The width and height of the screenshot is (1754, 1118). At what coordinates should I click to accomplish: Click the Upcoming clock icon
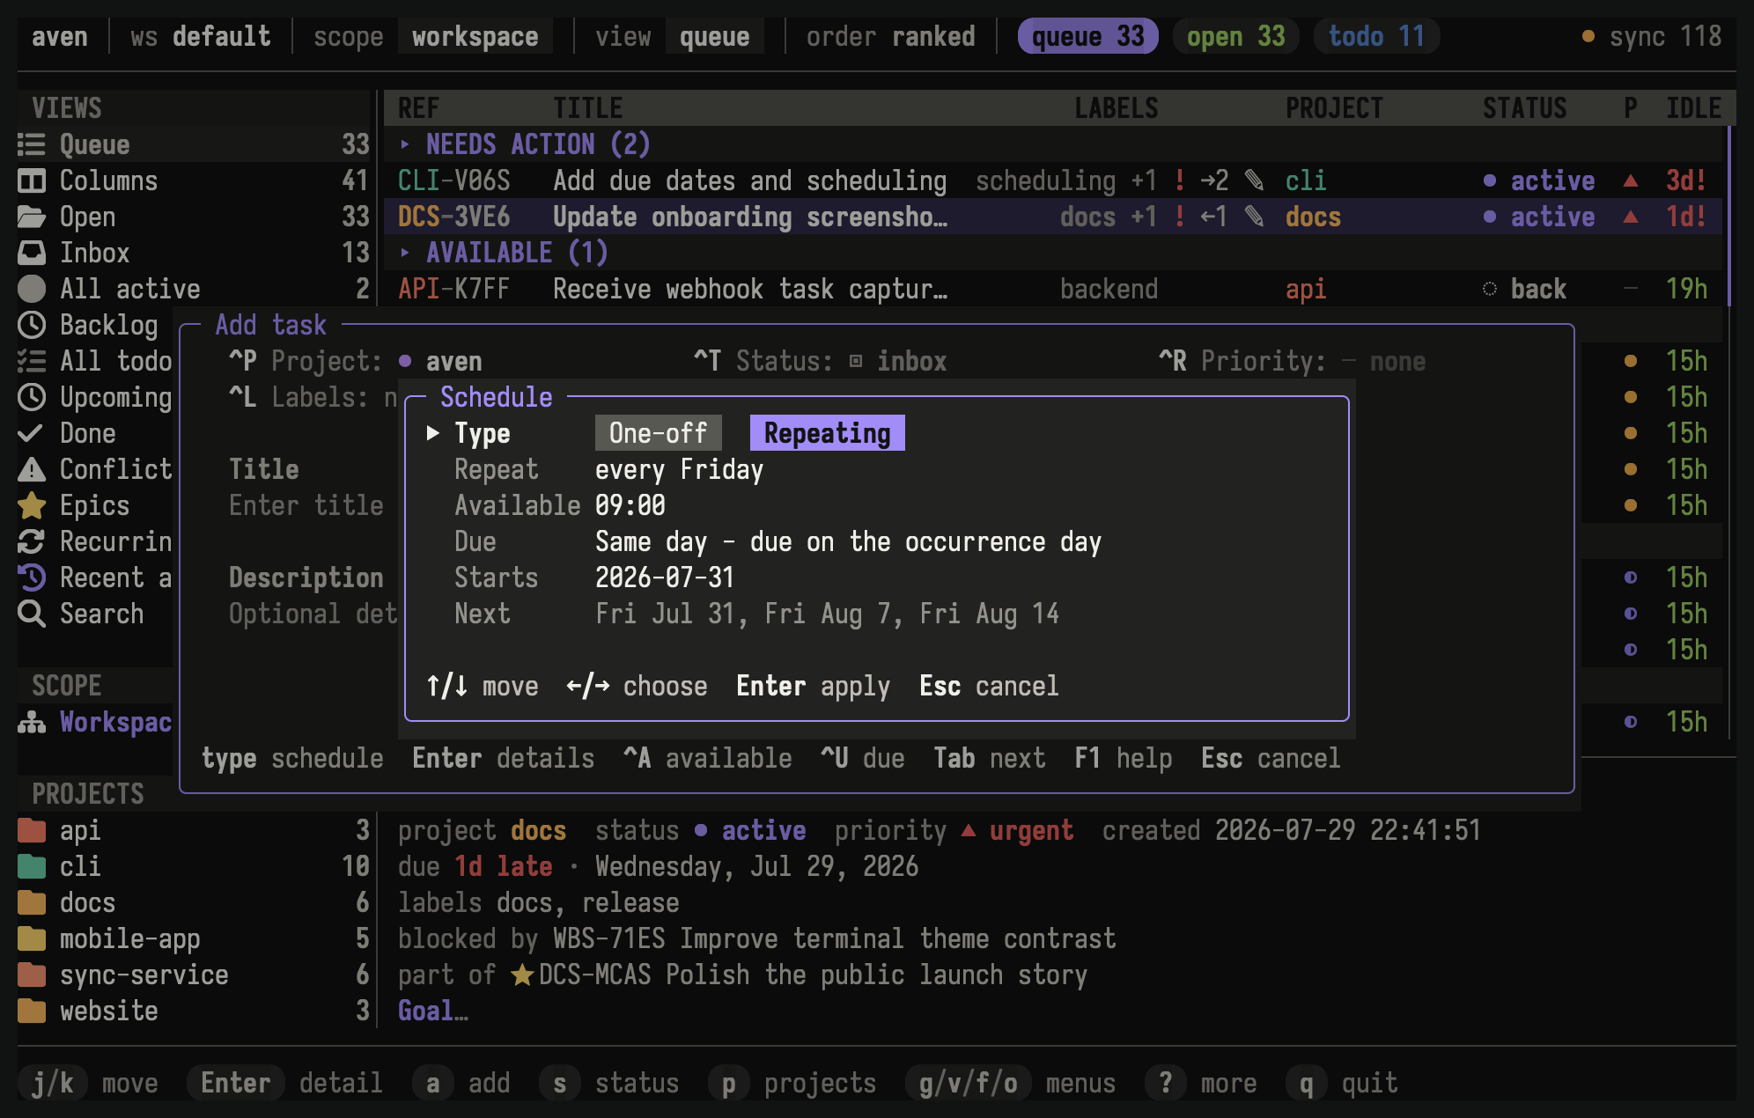pos(32,397)
